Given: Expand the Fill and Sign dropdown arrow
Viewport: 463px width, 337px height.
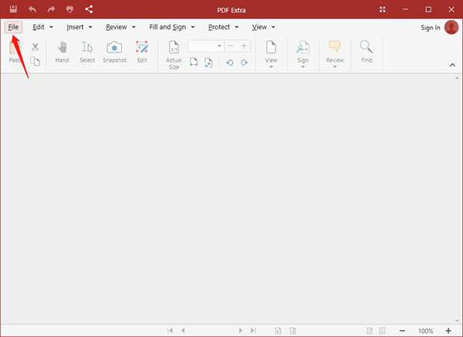Looking at the screenshot, I should click(x=193, y=27).
